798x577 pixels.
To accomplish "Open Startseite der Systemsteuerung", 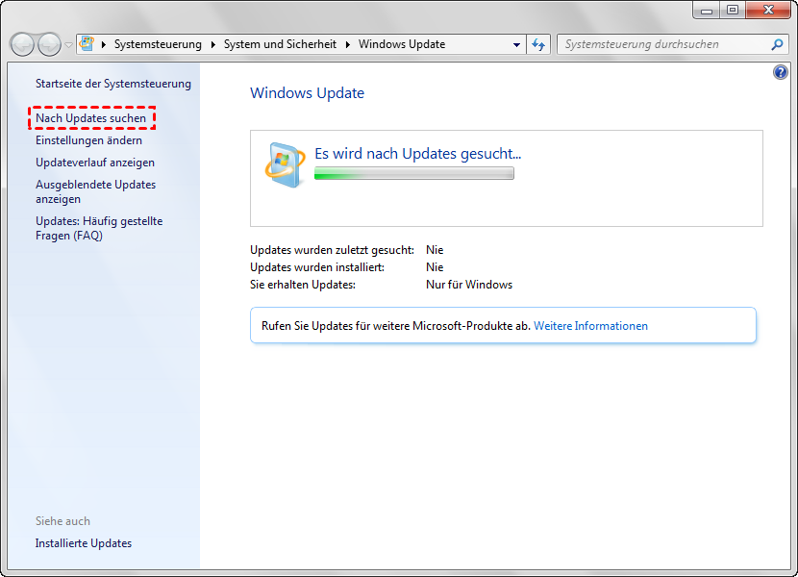I will point(113,84).
